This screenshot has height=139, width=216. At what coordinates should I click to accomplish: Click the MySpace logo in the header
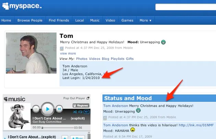tap(22, 7)
